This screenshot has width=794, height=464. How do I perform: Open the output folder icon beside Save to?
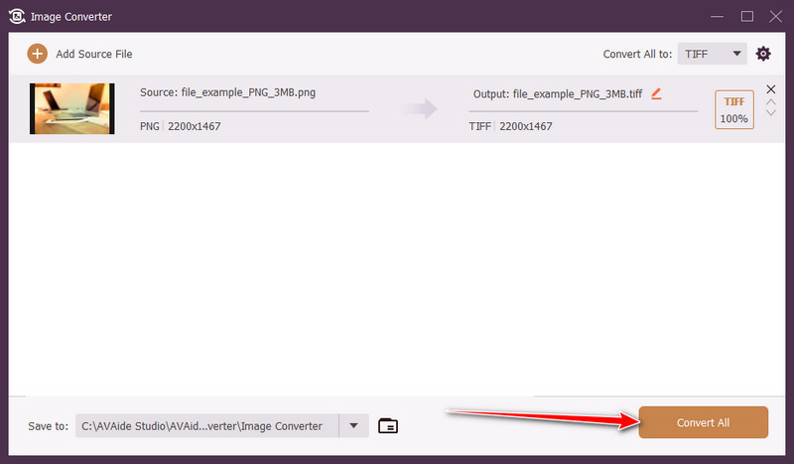point(388,426)
